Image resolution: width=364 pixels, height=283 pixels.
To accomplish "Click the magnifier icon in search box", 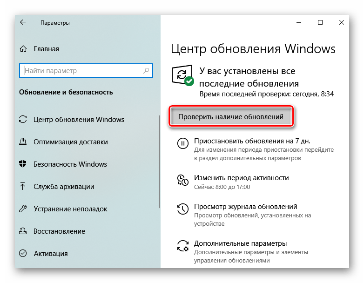I will click(x=146, y=71).
